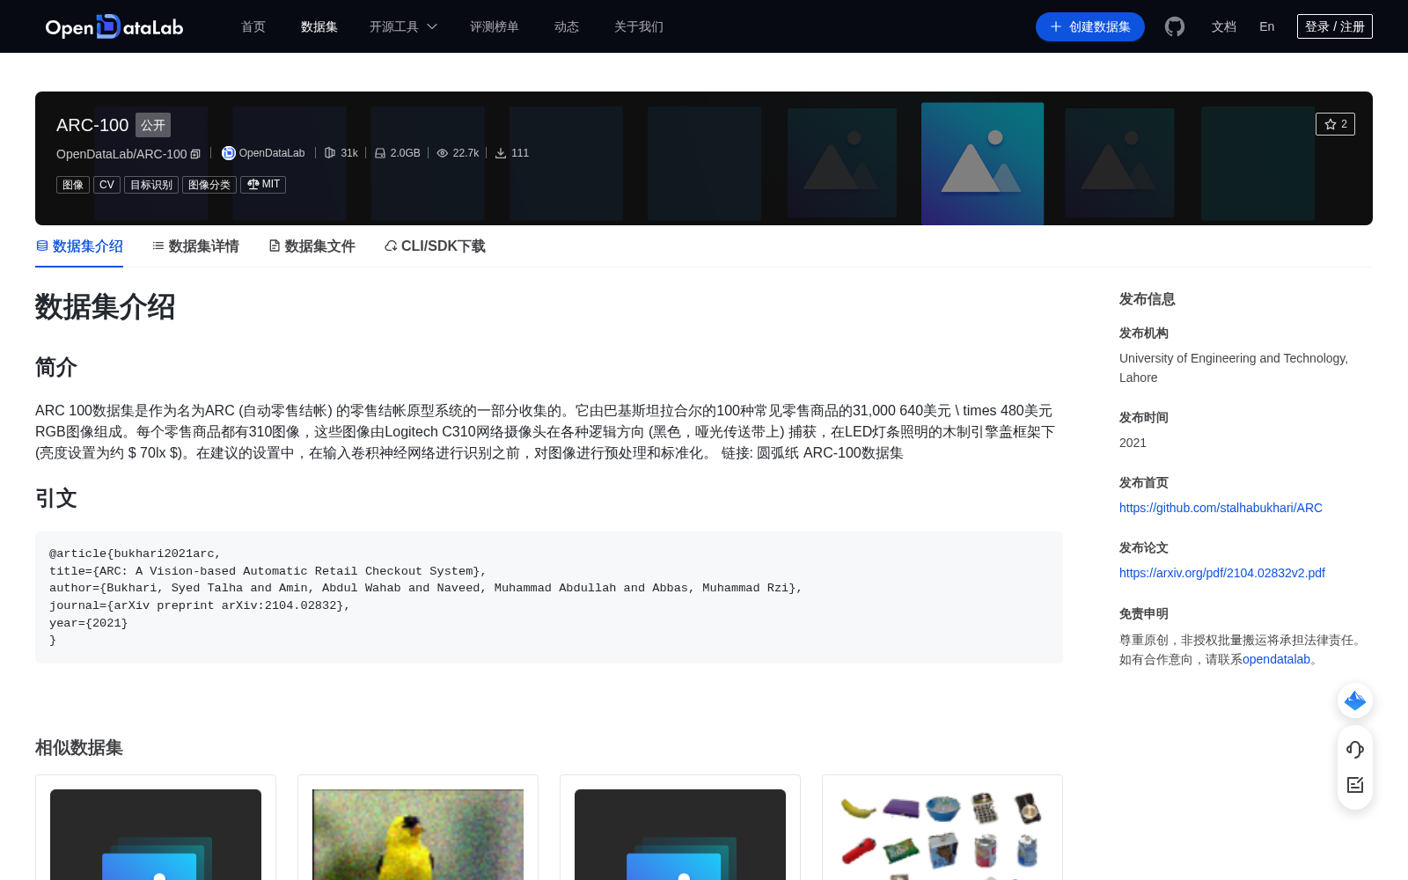This screenshot has height=880, width=1408.
Task: Click the 图像分类 tag
Action: (x=209, y=185)
